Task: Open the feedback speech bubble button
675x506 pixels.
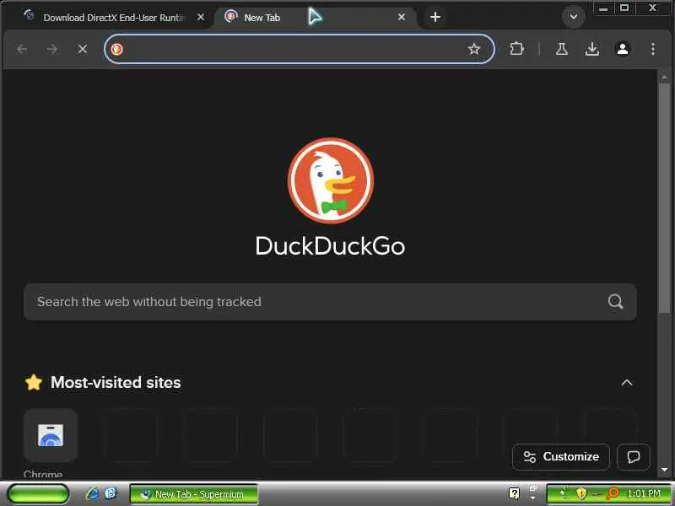Action: 634,456
